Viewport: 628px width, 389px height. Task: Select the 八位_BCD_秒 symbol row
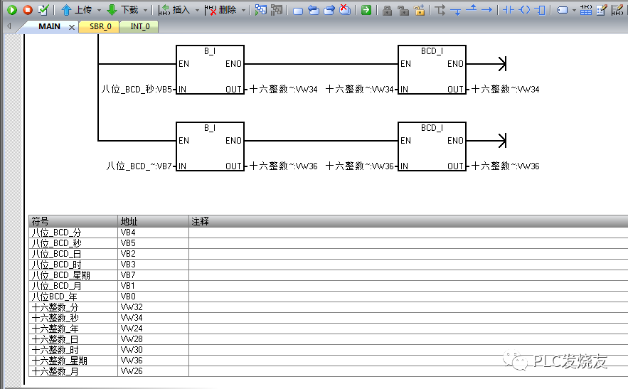click(329, 243)
